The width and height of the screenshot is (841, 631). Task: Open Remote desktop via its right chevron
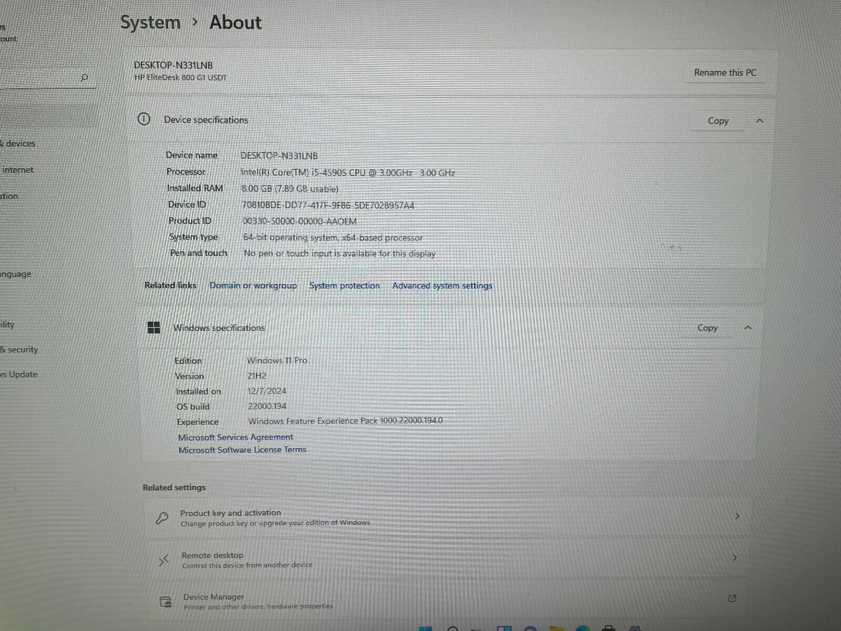click(735, 557)
